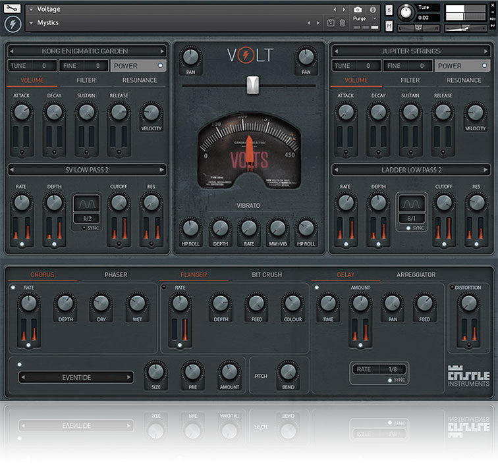
Task: Select next Mystics preset arrow
Action: tap(318, 23)
